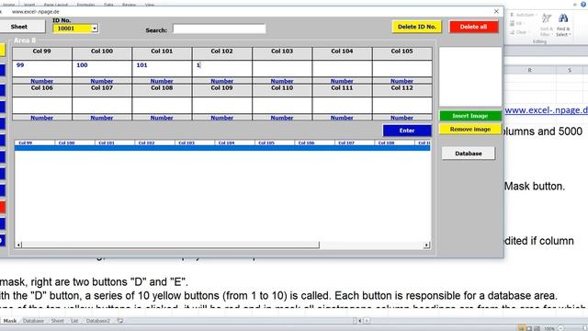The height and width of the screenshot is (331, 588).
Task: Close the www.excel-.npage.de form window
Action: 496,11
